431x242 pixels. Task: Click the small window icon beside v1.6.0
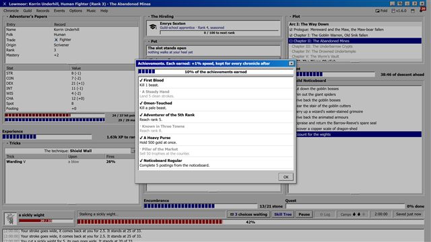pyautogui.click(x=413, y=11)
